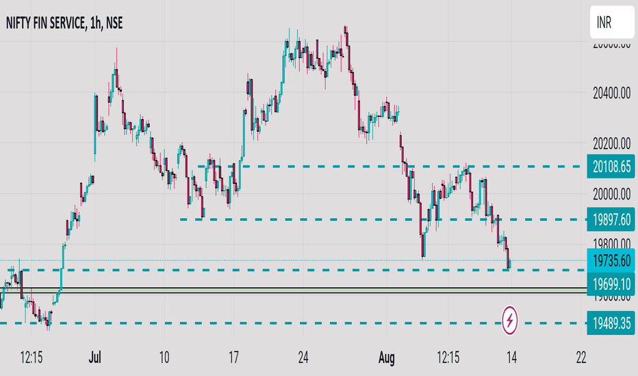The width and height of the screenshot is (638, 376).
Task: Open the INR currency selector
Action: [x=612, y=23]
